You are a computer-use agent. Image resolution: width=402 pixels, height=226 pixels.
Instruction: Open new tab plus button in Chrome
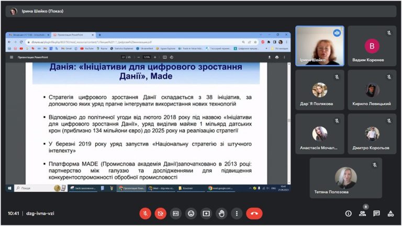(100, 35)
